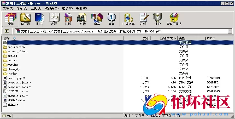Click the Add (添加) toolbar icon
Image resolution: width=235 pixels, height=119 pixels.
click(11, 19)
